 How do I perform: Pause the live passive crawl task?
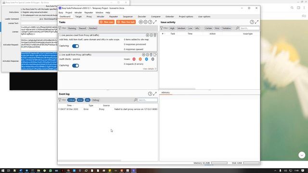point(147,35)
